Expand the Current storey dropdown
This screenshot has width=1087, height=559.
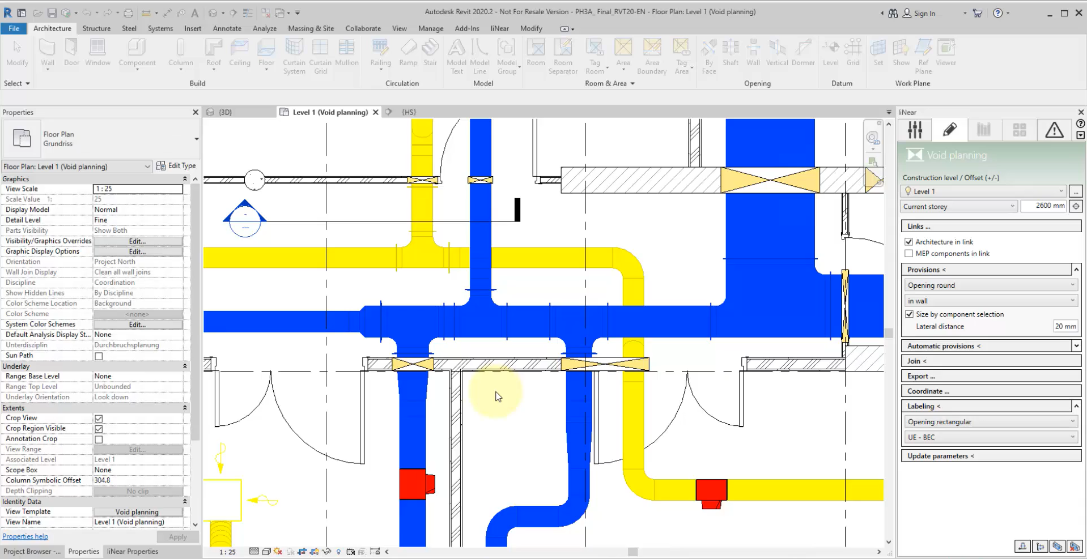pos(959,207)
